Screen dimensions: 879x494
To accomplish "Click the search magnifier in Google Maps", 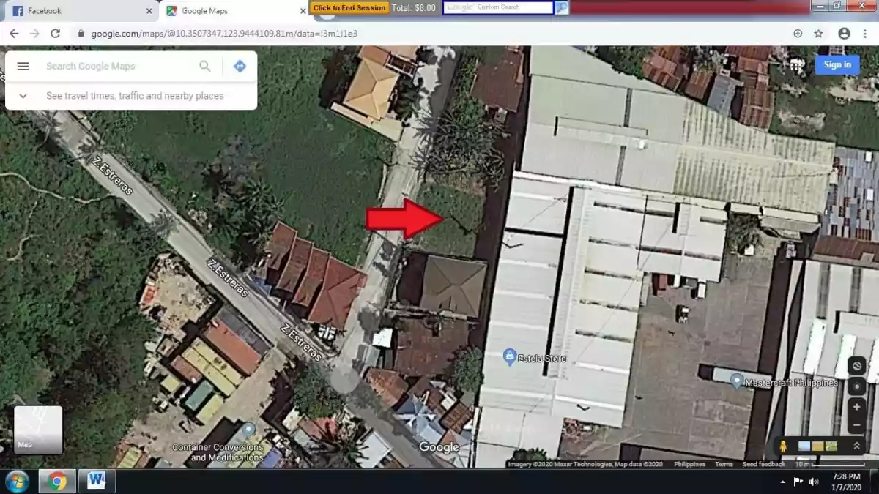I will click(205, 66).
